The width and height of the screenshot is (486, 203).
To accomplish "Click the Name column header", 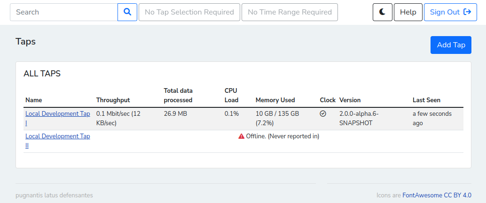I will 33,100.
